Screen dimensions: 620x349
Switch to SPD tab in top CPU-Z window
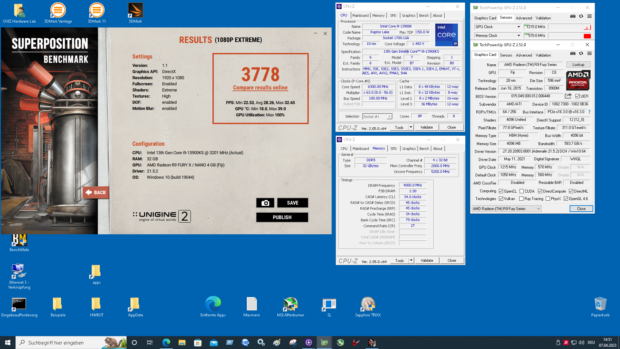(x=393, y=16)
